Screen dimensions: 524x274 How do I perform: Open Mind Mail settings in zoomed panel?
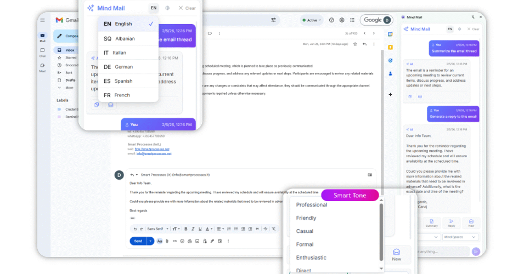(168, 8)
